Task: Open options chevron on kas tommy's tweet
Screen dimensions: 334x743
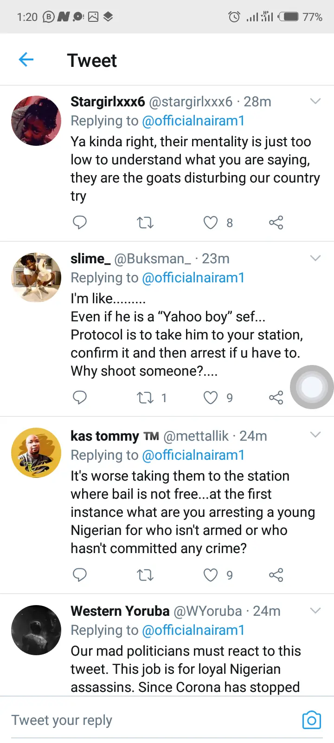Action: pos(315,435)
